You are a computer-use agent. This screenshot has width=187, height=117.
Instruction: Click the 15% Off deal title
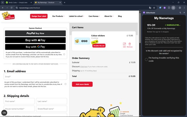point(151,25)
